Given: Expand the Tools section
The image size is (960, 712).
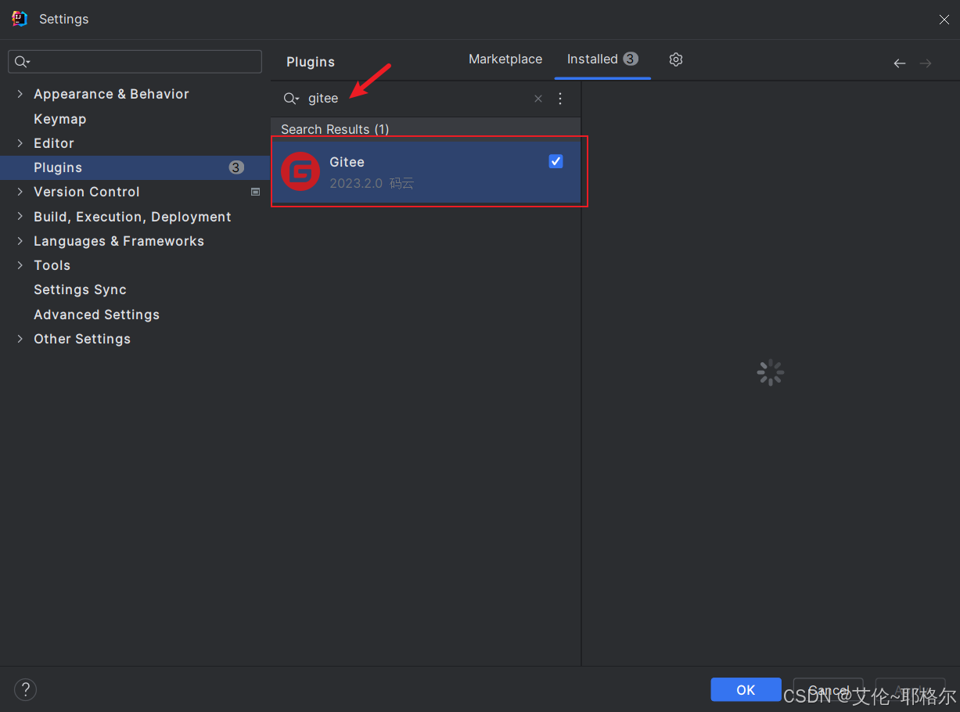Looking at the screenshot, I should (x=20, y=265).
